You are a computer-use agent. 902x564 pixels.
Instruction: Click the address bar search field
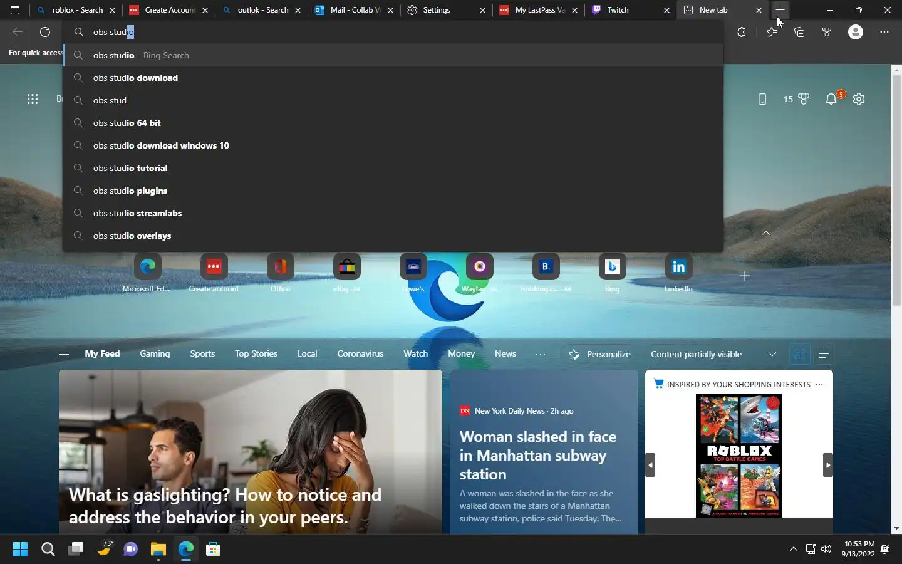[393, 32]
